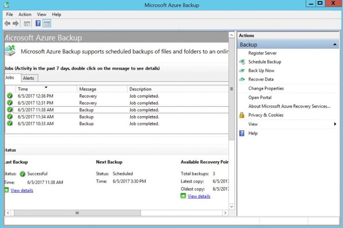
Task: Click vertical scrollbar down arrow
Action: click(x=231, y=206)
